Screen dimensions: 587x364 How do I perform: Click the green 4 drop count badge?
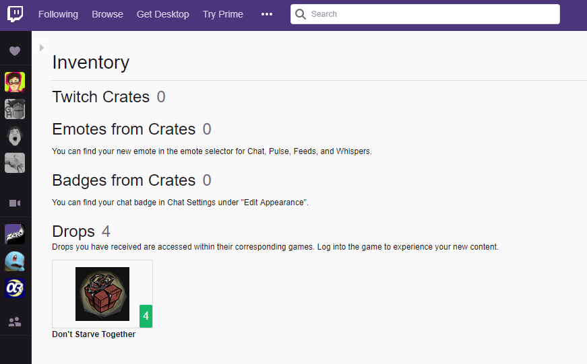pos(146,316)
